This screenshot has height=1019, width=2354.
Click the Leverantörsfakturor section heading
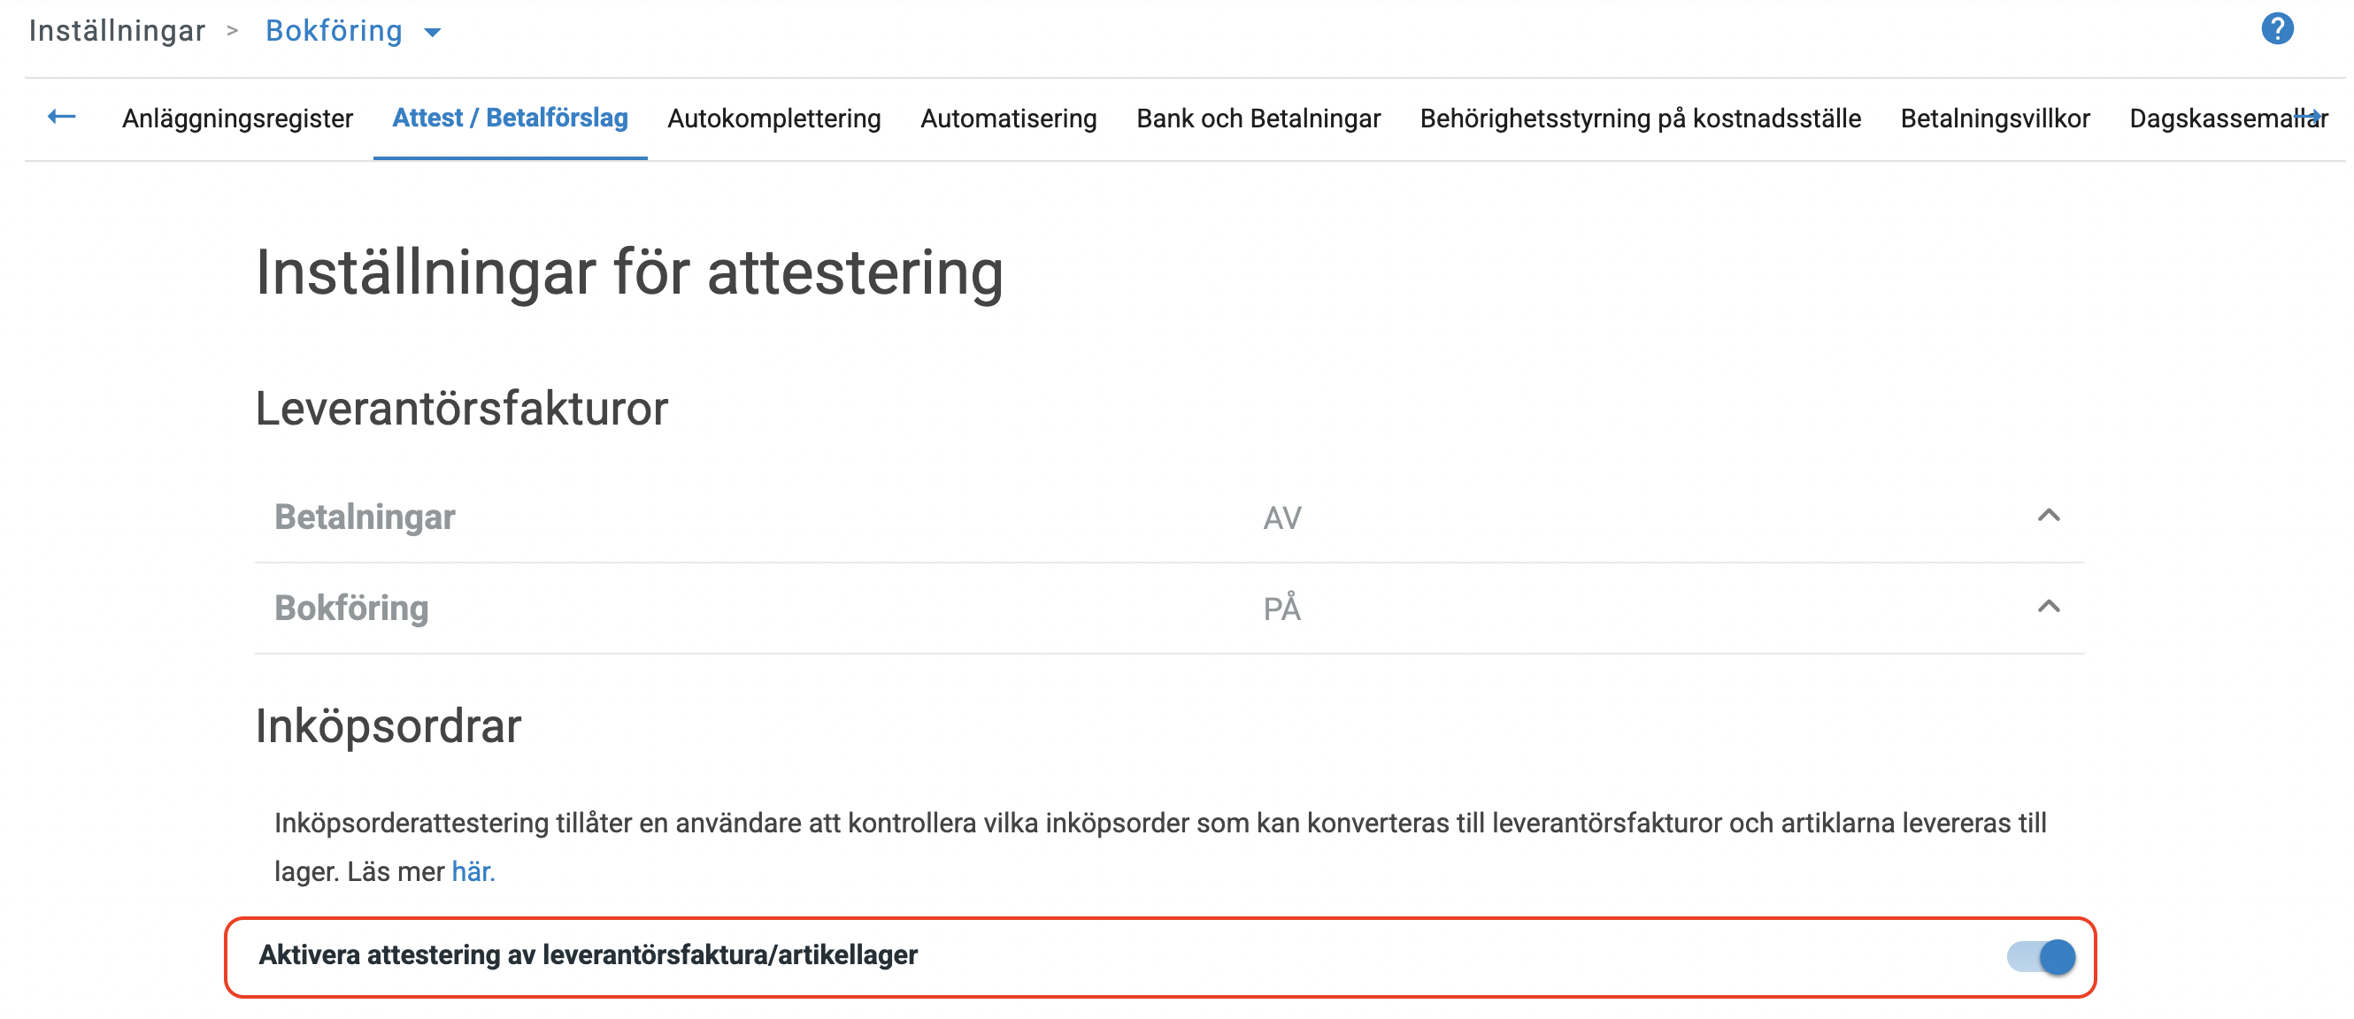[461, 408]
